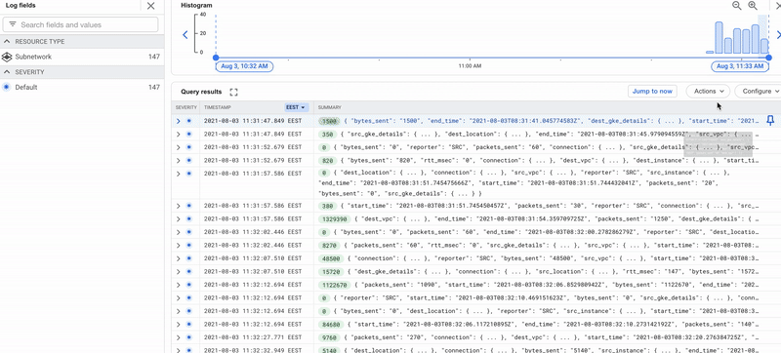Expand the log entry with 380 bytes
This screenshot has width=781, height=353.
pyautogui.click(x=179, y=206)
